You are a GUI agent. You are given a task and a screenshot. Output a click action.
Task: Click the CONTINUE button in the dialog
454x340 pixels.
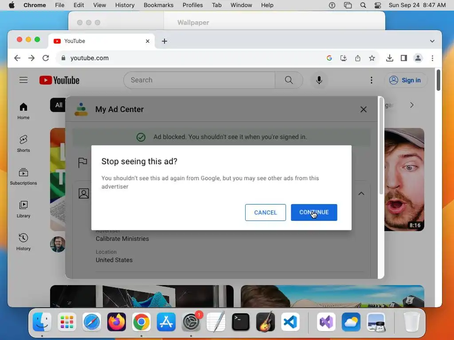pyautogui.click(x=314, y=212)
